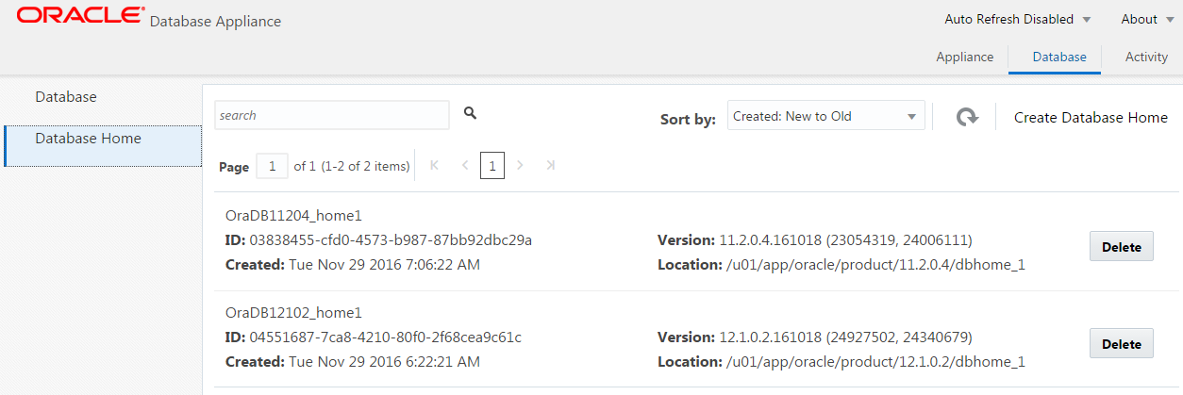1183x395 pixels.
Task: Click the Page number input box
Action: click(272, 166)
